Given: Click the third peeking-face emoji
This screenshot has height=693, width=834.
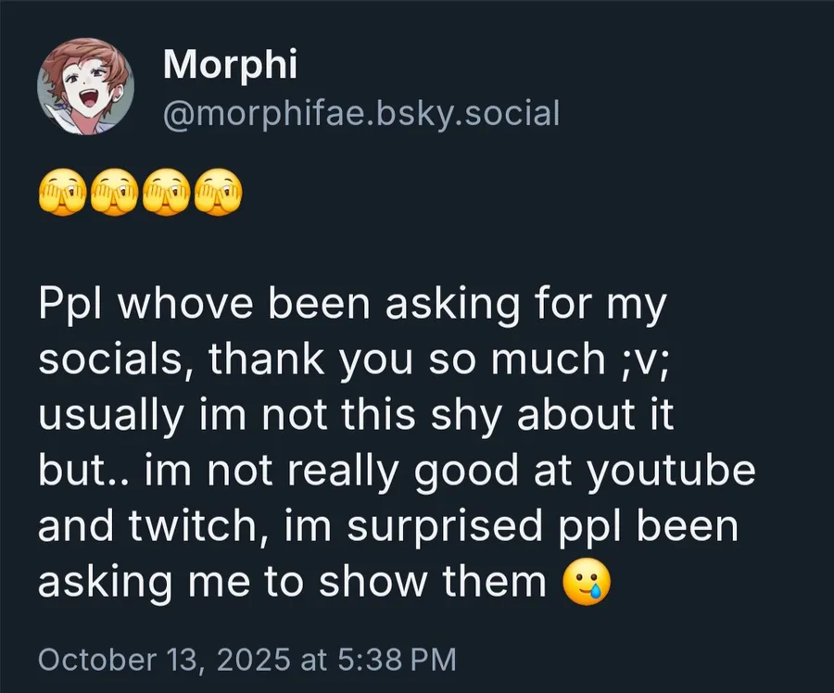Looking at the screenshot, I should tap(168, 193).
